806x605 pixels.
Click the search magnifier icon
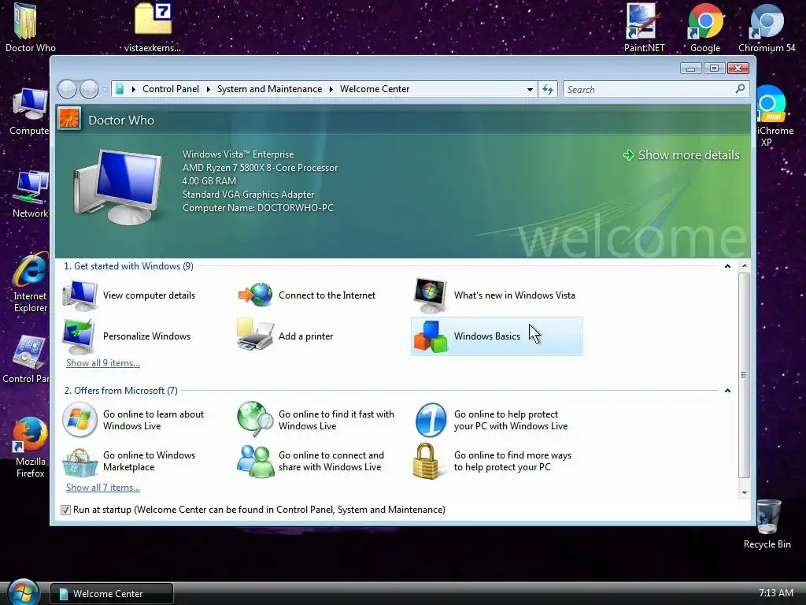740,89
